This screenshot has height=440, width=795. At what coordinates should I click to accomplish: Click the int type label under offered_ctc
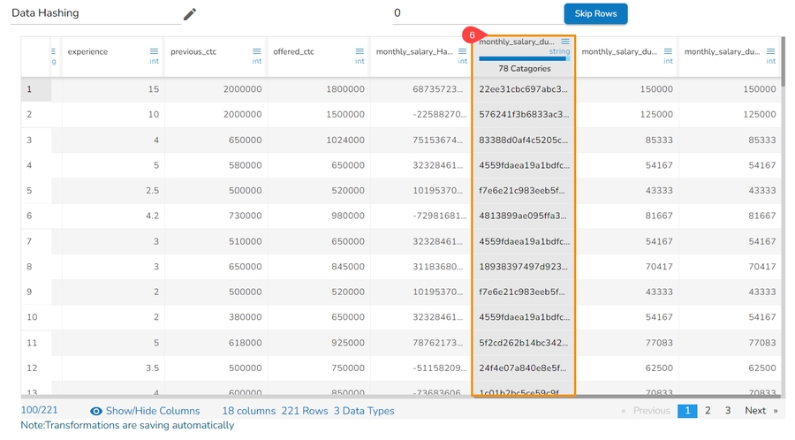[360, 62]
